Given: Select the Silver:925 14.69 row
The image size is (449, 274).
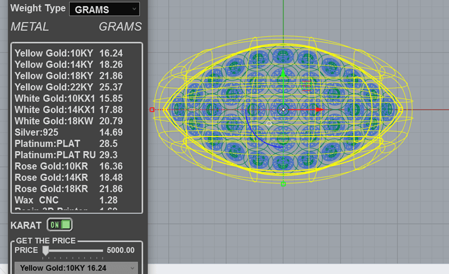Looking at the screenshot, I should click(x=68, y=132).
